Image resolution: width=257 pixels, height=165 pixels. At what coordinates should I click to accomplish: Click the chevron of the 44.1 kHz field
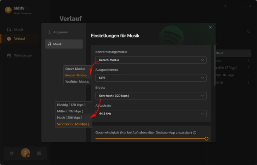click(x=202, y=113)
